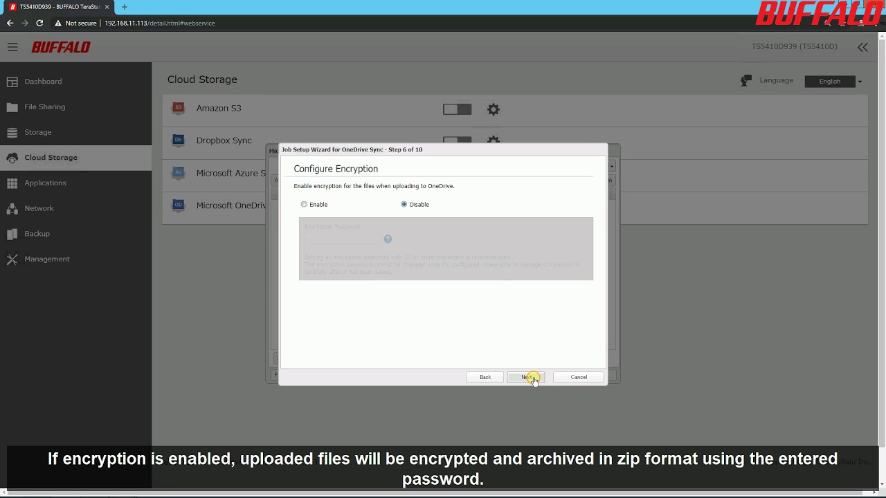The image size is (886, 498).
Task: Open a new browser tab
Action: point(125,7)
